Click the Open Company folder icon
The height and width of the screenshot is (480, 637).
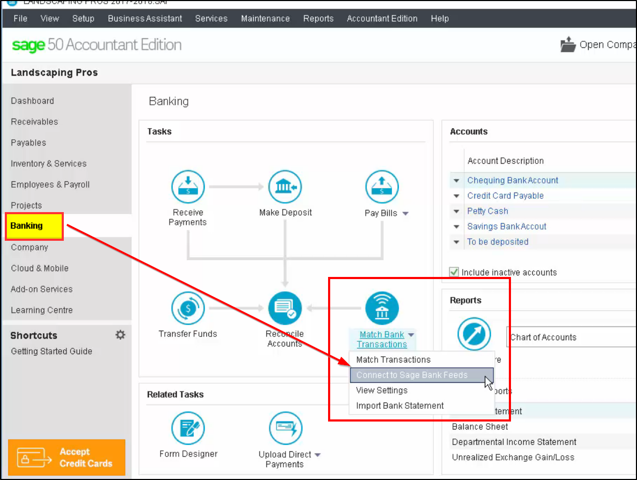point(568,44)
